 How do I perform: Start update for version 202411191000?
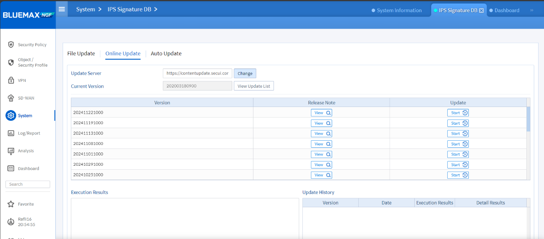458,123
